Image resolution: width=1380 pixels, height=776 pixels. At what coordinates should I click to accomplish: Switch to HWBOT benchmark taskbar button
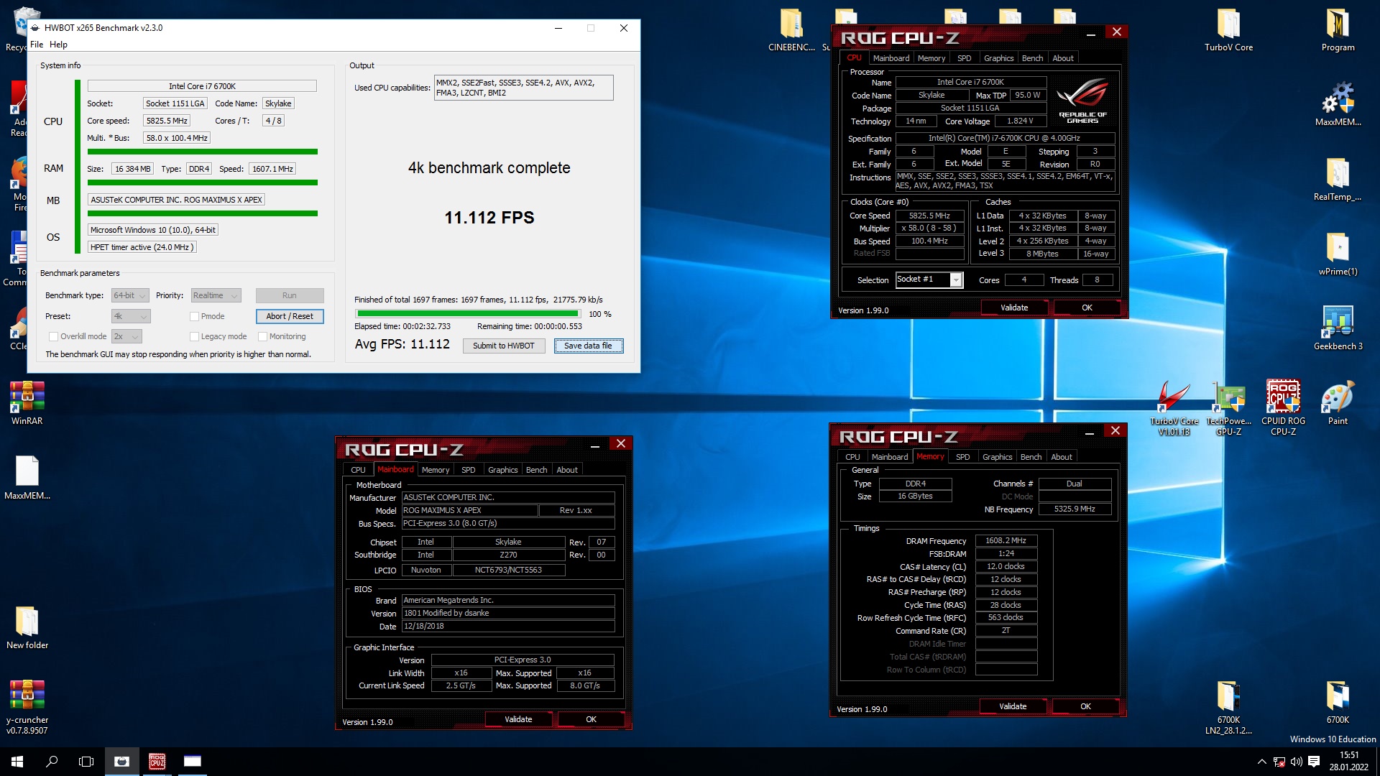tap(122, 762)
